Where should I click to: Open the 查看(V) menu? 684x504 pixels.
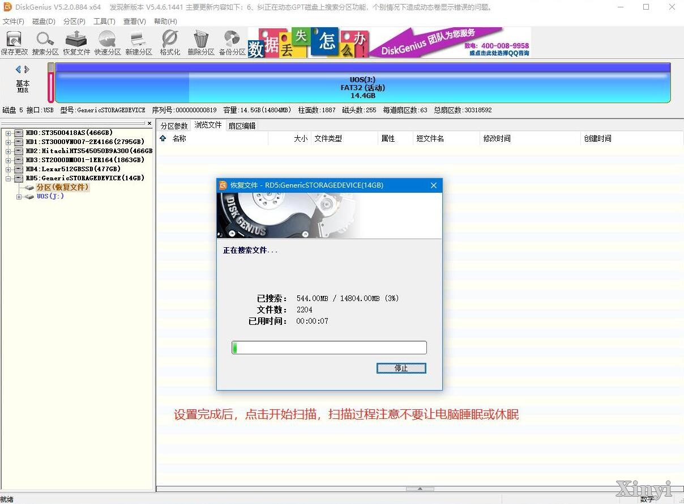(x=134, y=22)
